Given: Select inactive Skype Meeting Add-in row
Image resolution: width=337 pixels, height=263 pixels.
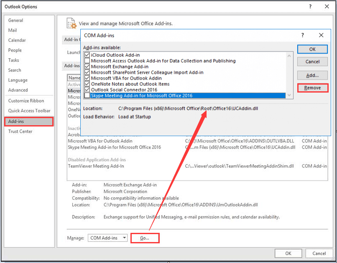Looking at the screenshot, I should point(197,147).
